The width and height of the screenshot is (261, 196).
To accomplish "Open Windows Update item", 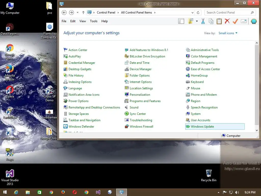I will point(215,127).
